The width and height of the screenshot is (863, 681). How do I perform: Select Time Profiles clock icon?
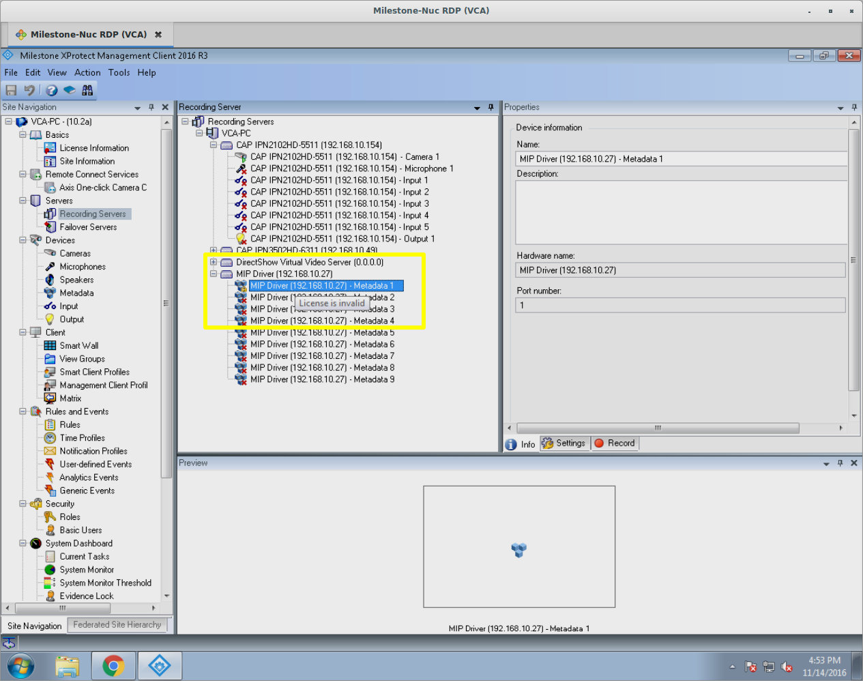(50, 438)
